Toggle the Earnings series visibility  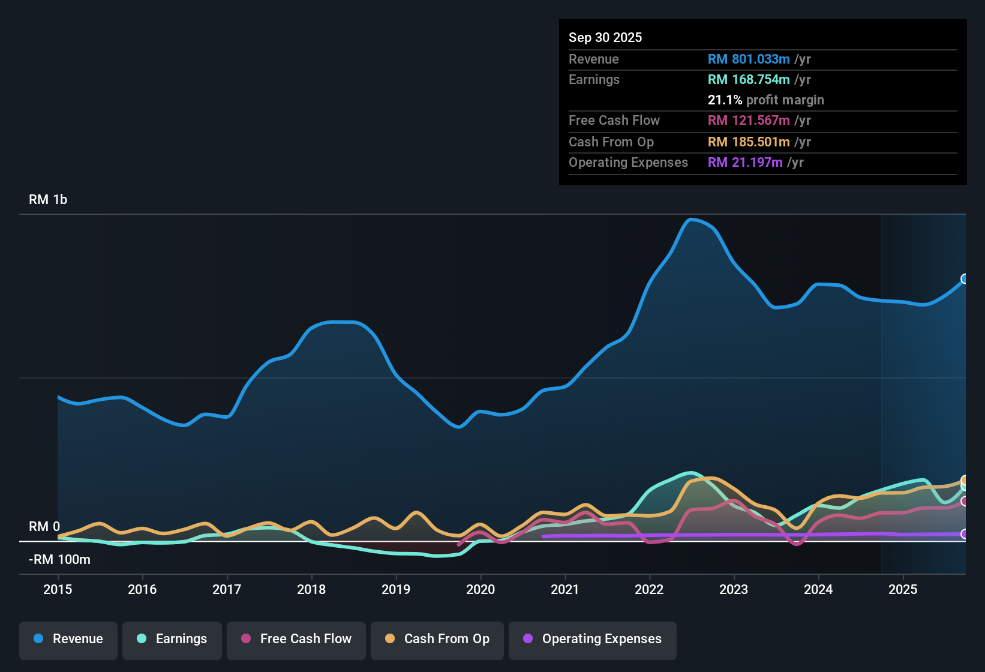172,639
